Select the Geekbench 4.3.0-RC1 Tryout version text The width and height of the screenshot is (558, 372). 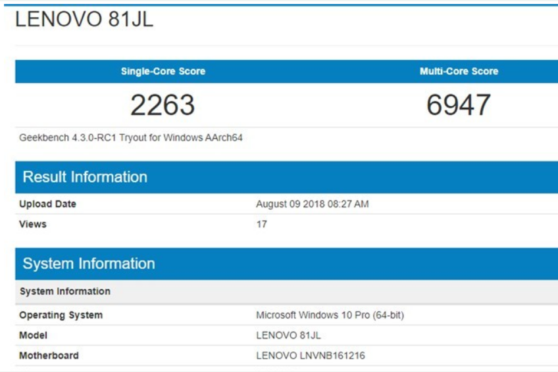pyautogui.click(x=130, y=137)
